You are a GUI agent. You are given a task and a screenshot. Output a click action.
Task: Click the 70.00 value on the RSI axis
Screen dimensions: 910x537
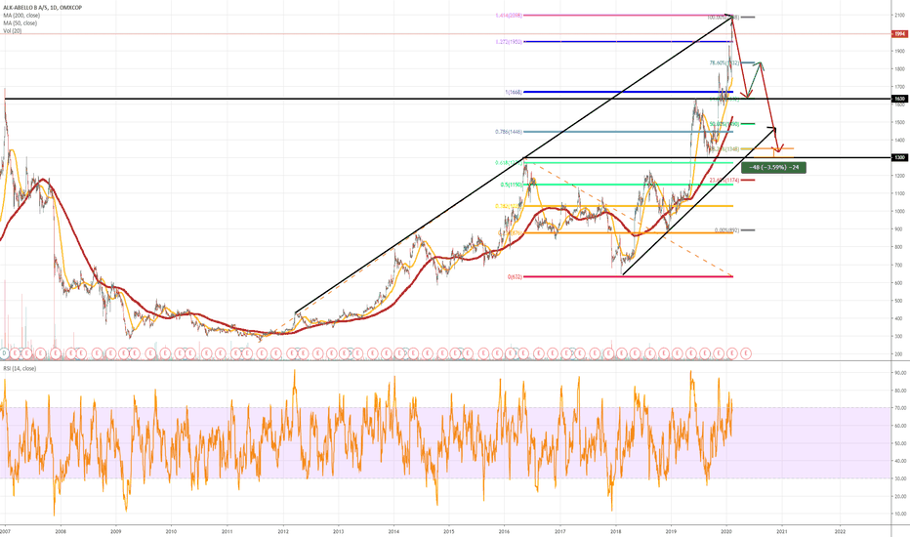900,408
